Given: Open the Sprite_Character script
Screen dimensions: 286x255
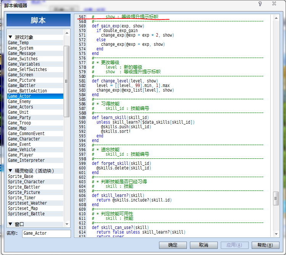Looking at the screenshot, I should [x=35, y=182].
